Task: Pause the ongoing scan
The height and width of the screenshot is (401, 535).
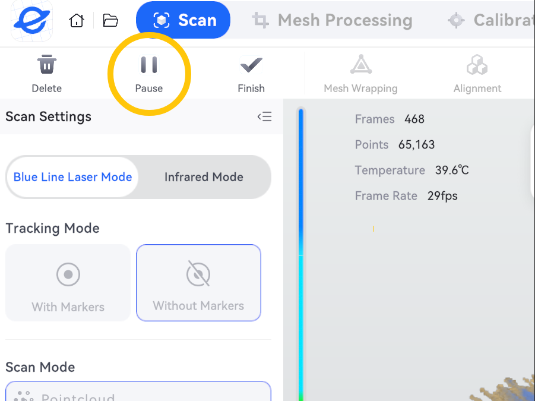Action: pos(149,74)
